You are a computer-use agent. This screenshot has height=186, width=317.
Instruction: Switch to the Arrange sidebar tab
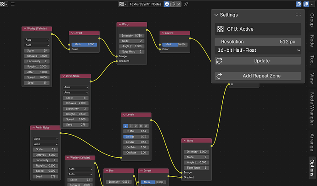tap(312, 142)
